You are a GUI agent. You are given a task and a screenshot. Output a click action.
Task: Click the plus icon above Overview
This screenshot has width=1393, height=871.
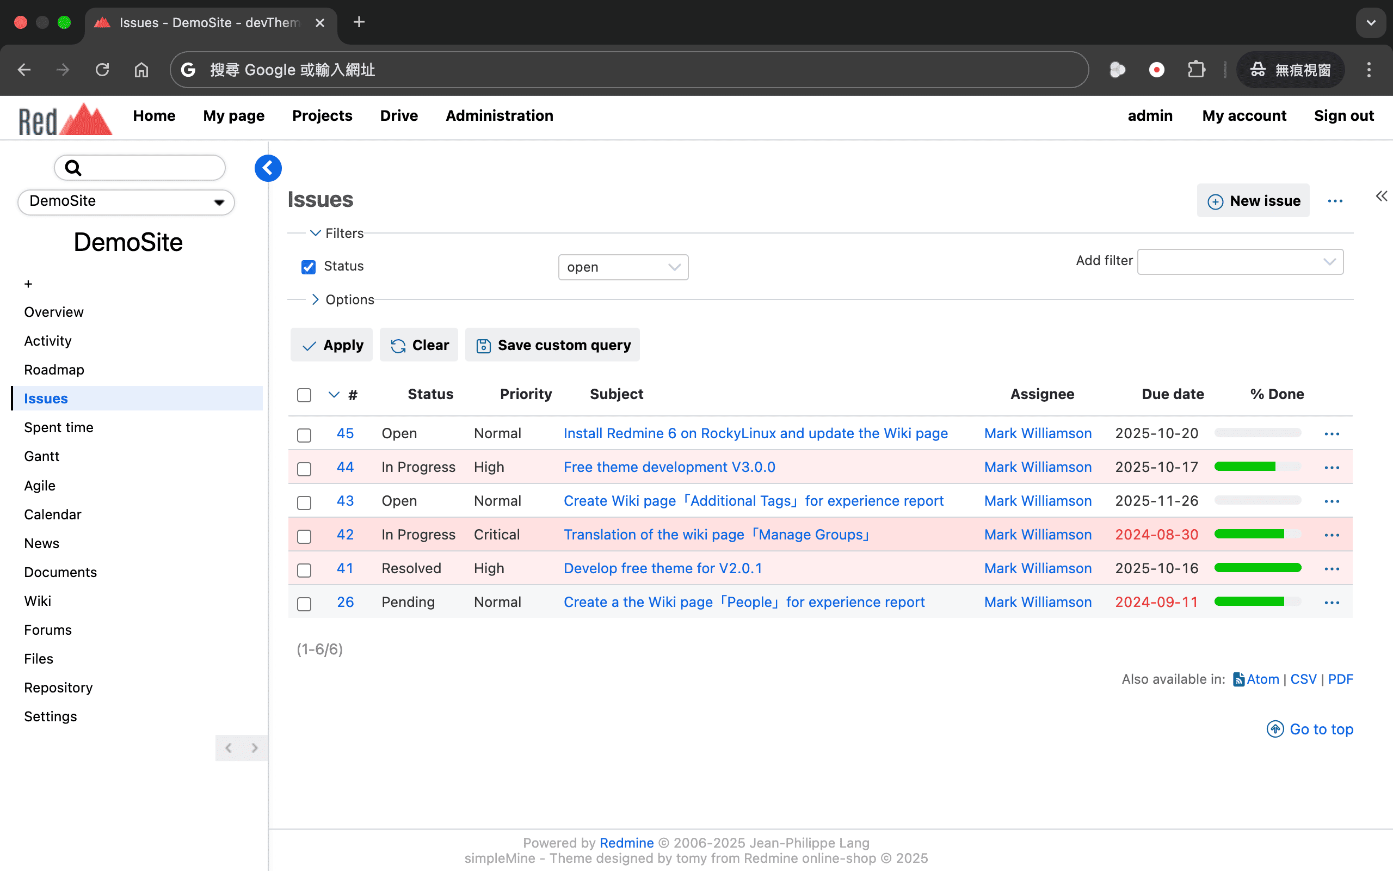(x=28, y=284)
